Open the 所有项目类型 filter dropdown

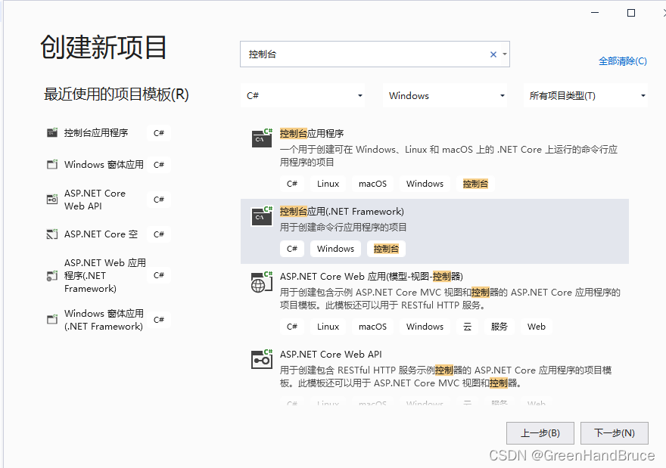pos(586,95)
